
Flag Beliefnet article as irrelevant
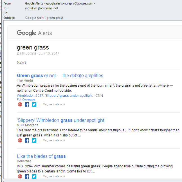tap(54, 176)
